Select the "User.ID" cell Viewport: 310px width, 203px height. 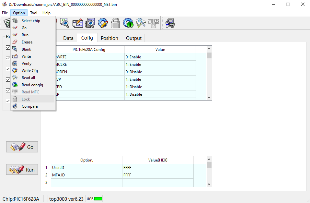tap(86, 168)
